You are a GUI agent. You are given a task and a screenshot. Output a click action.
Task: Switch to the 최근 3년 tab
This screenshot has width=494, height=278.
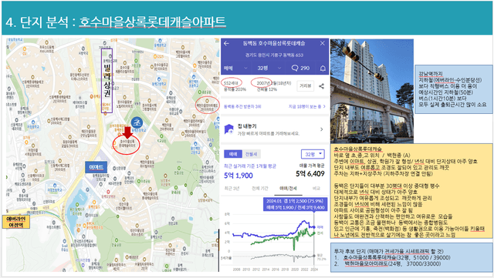(x=232, y=188)
